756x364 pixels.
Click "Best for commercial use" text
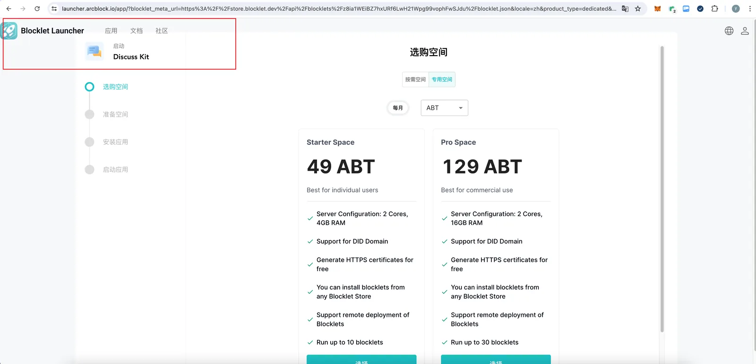(x=477, y=190)
